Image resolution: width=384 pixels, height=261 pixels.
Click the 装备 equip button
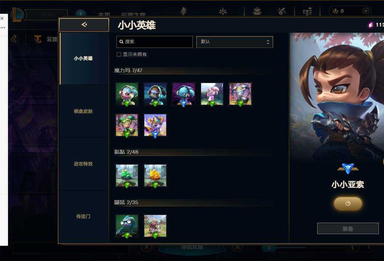348,228
